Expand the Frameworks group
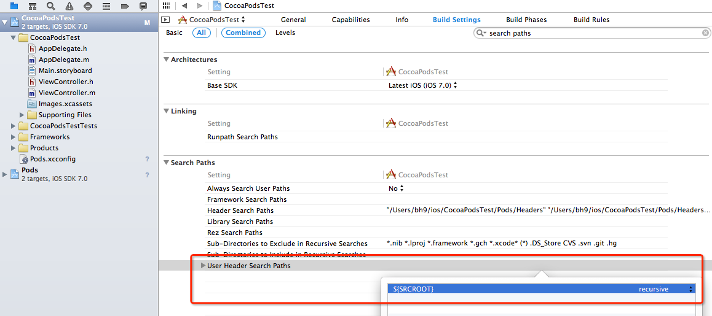The width and height of the screenshot is (712, 316). pyautogui.click(x=13, y=137)
